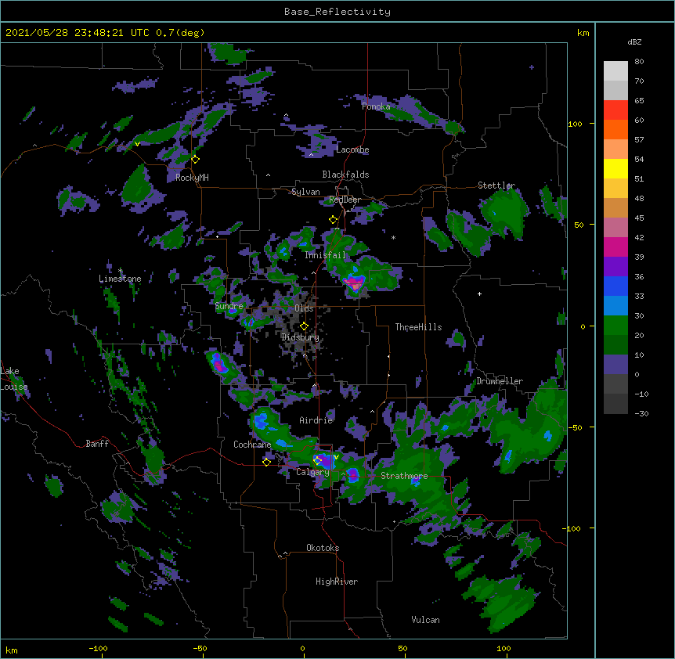Click the yellow diamond marker beside RockyMH

(x=196, y=160)
